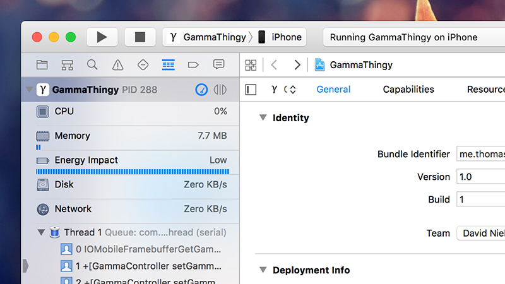
Task: Select the General tab
Action: coord(333,89)
